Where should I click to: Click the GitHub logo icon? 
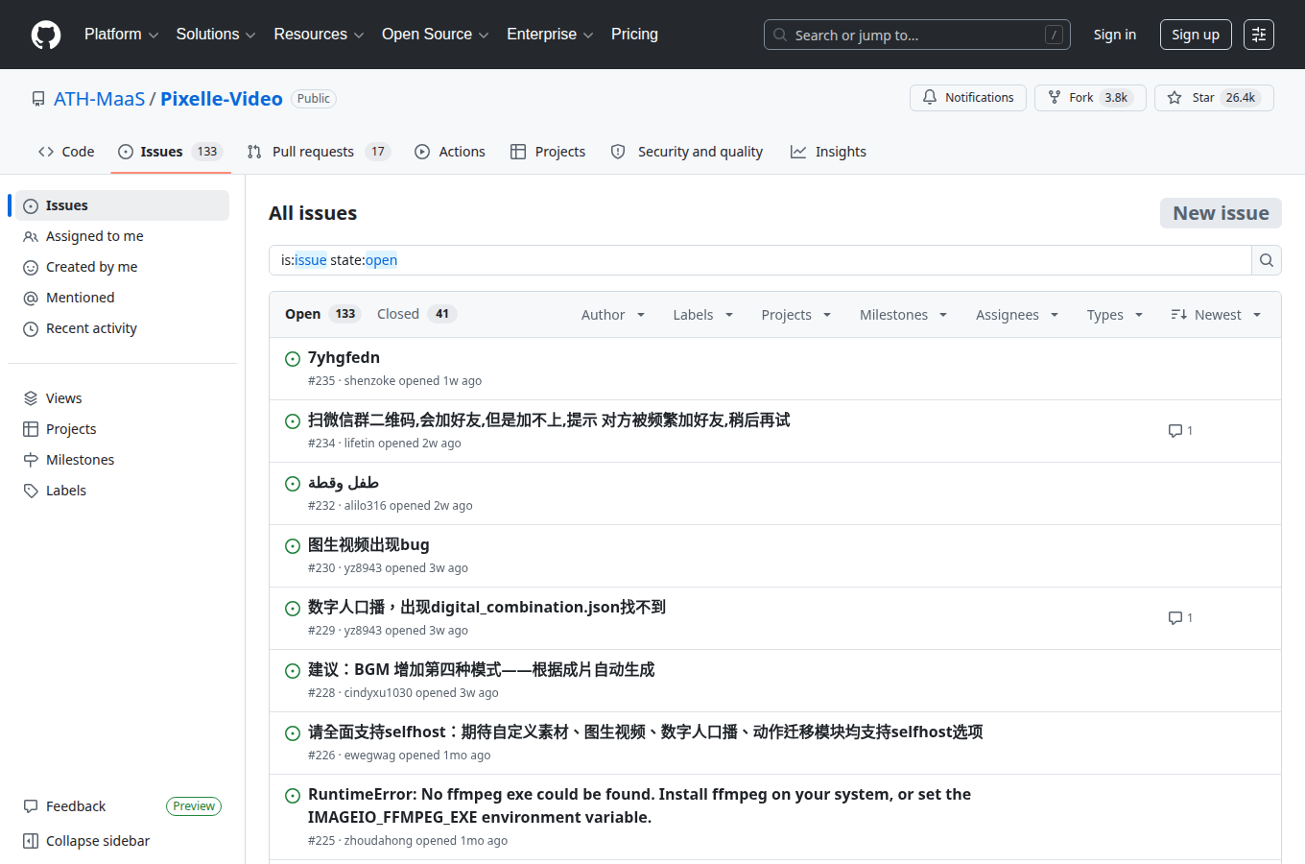[46, 35]
